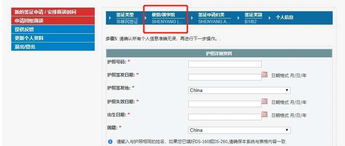Image resolution: width=345 pixels, height=146 pixels.
Task: Open calendar icon for 护照签发日期
Action: [264, 75]
